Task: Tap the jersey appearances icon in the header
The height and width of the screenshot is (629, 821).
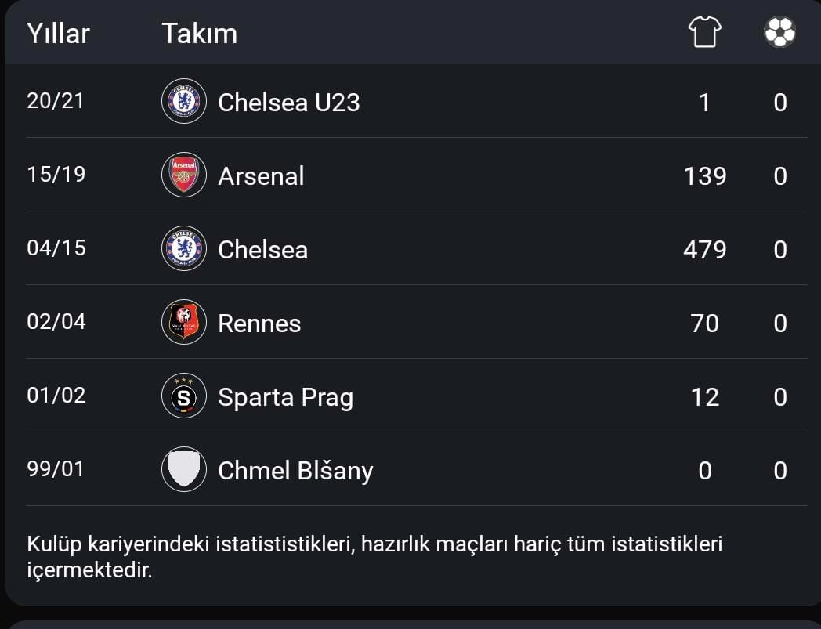Action: tap(705, 32)
